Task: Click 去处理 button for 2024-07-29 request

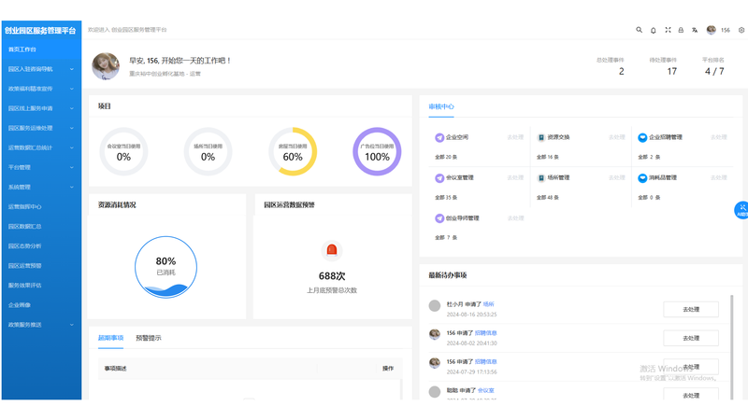Action: click(691, 367)
